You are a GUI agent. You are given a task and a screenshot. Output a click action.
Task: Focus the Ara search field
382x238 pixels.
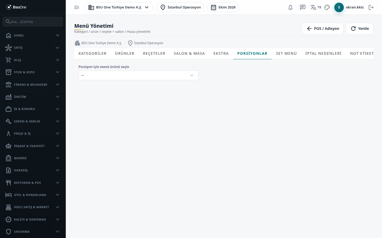[x=33, y=22]
